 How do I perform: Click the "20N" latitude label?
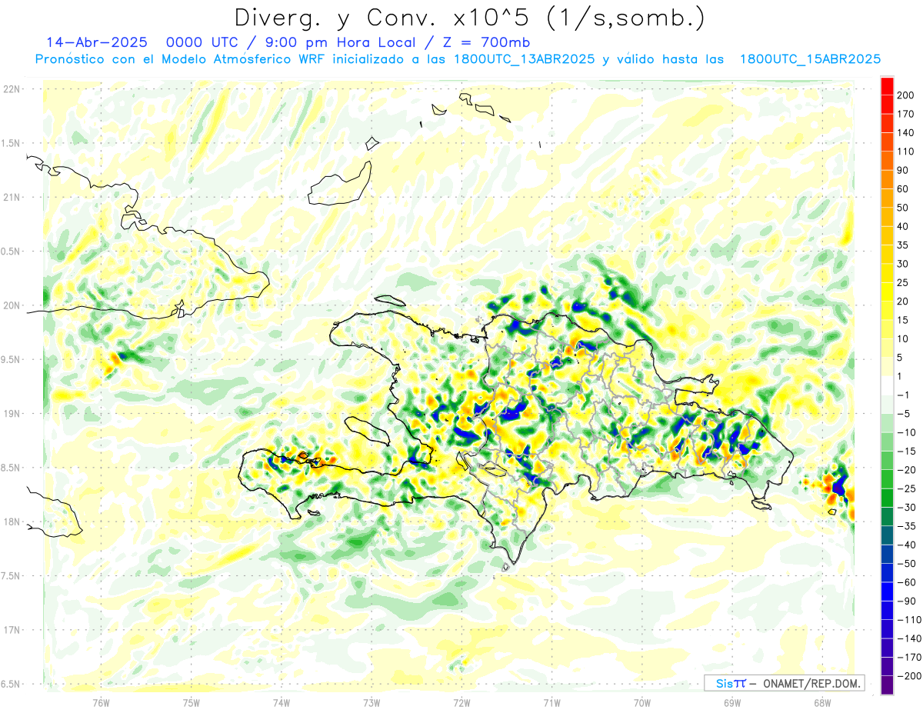(x=12, y=305)
